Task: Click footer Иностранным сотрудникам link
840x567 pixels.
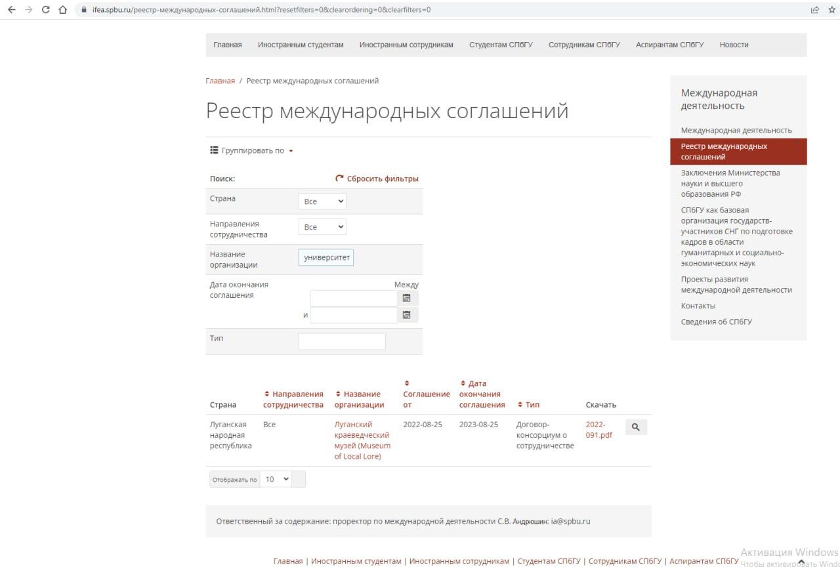Action: click(459, 561)
